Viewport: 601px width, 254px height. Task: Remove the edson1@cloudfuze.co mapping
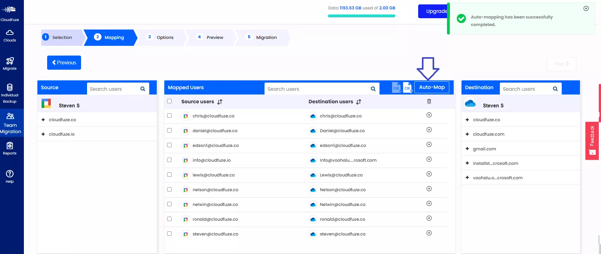coord(429,144)
